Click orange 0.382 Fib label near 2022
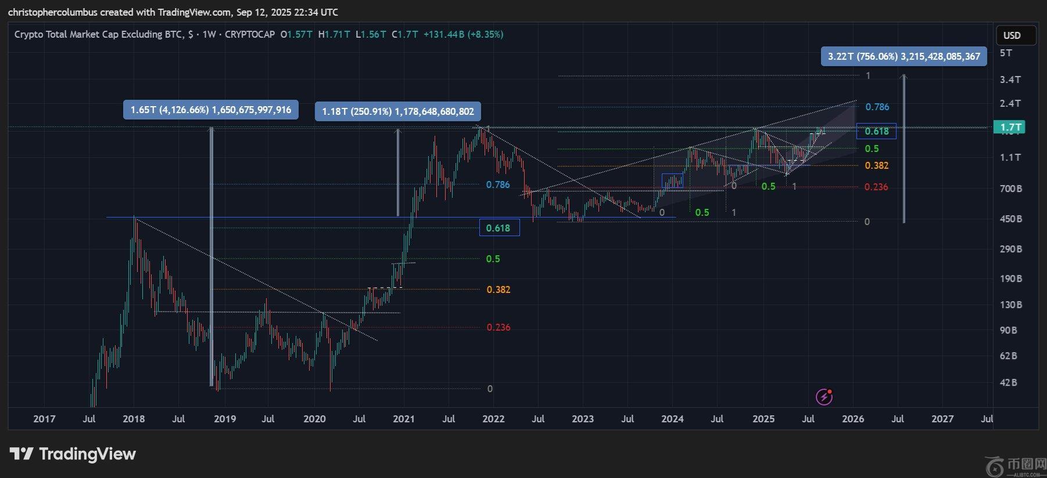Image resolution: width=1047 pixels, height=478 pixels. [499, 289]
